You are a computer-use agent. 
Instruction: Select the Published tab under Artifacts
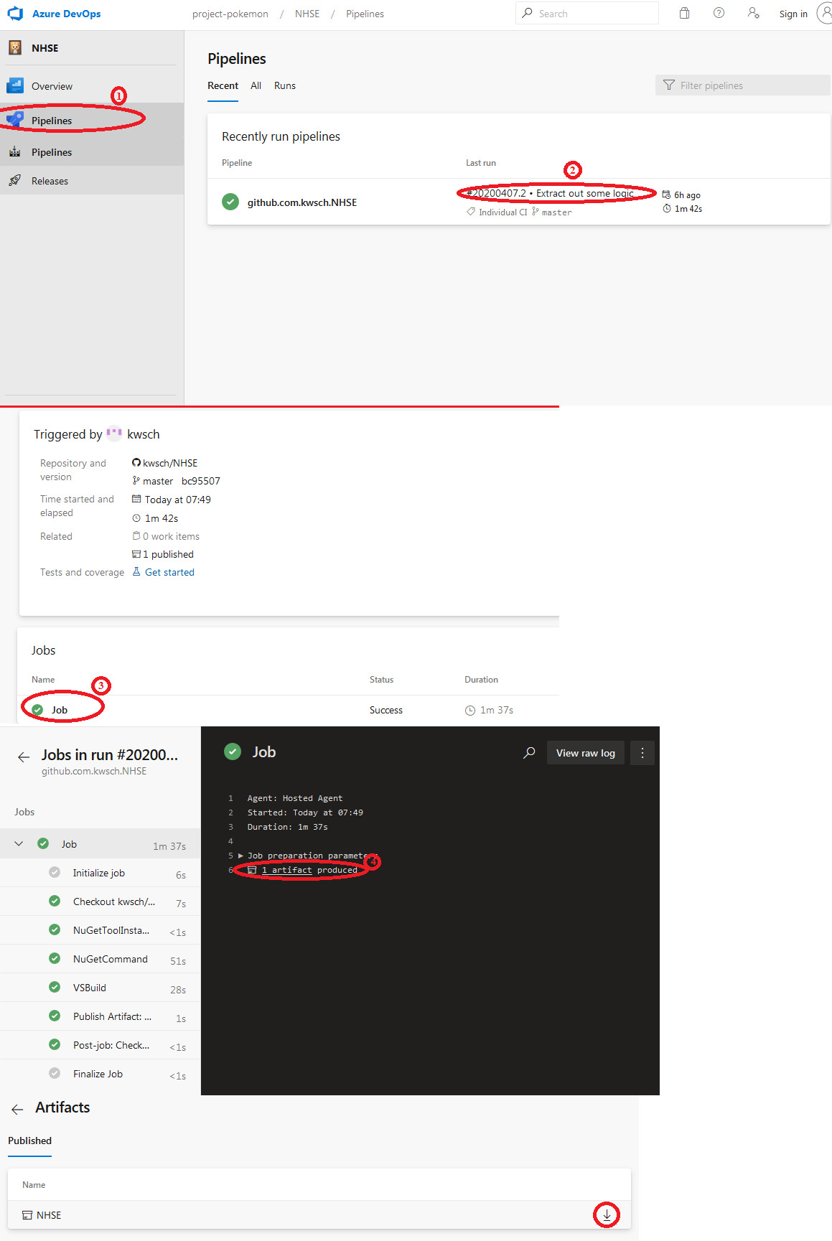click(x=29, y=1141)
